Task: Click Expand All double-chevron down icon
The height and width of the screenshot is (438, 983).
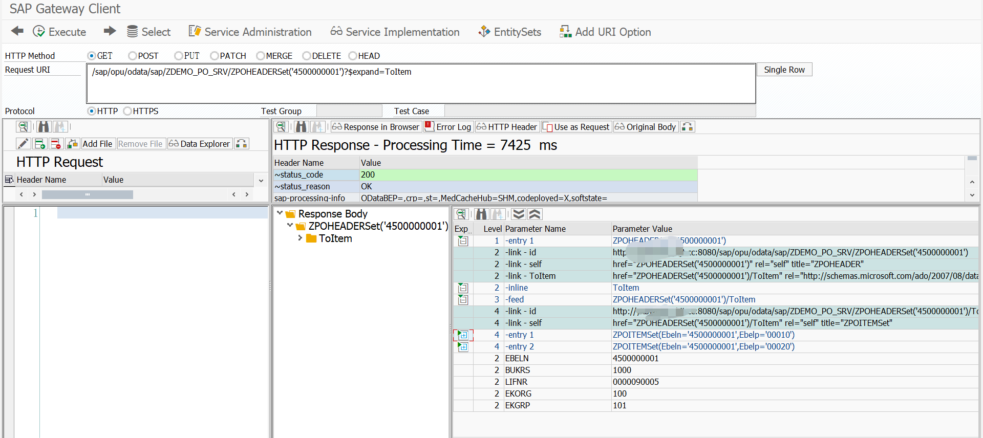Action: (519, 214)
